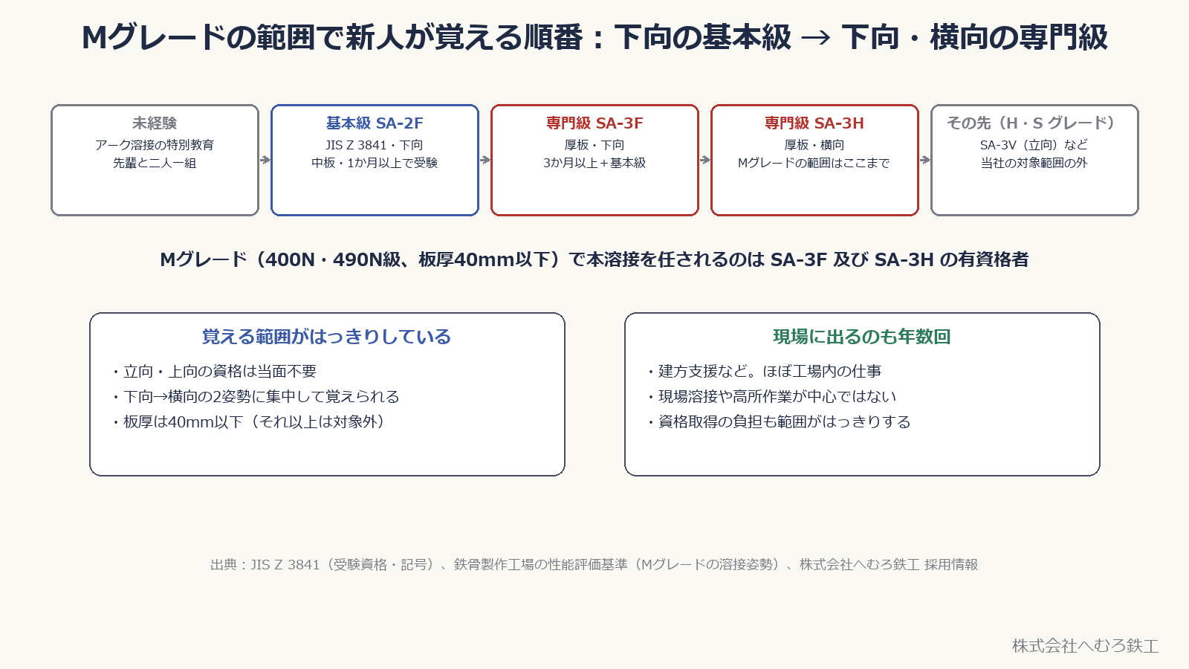The height and width of the screenshot is (669, 1189).
Task: Click the text アーク溶接の特別教育
Action: coord(155,145)
